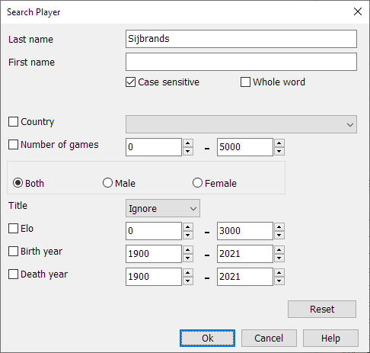Select the Female radio button
The height and width of the screenshot is (353, 370).
(x=197, y=183)
